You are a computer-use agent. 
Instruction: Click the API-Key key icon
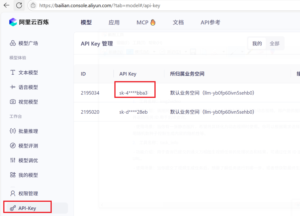12,208
